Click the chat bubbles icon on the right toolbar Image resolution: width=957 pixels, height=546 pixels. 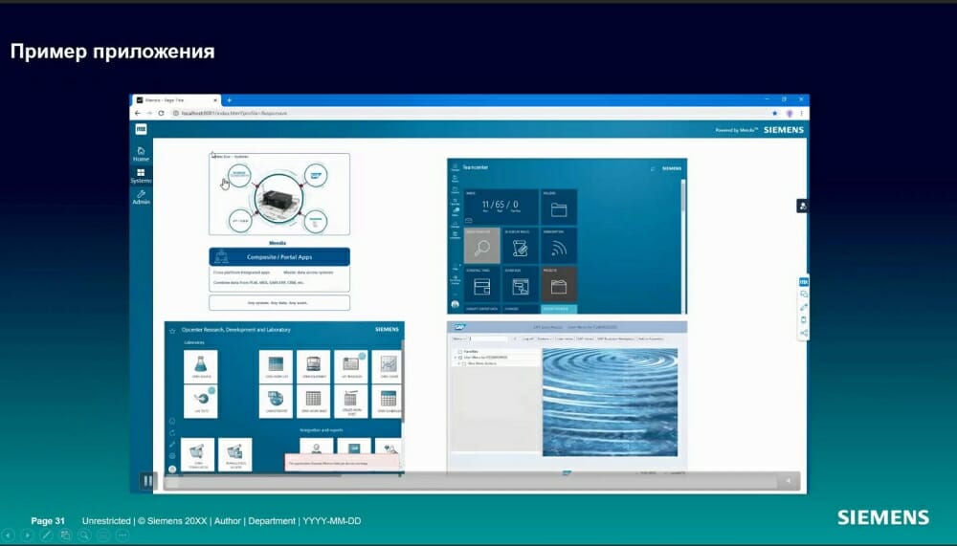click(804, 295)
